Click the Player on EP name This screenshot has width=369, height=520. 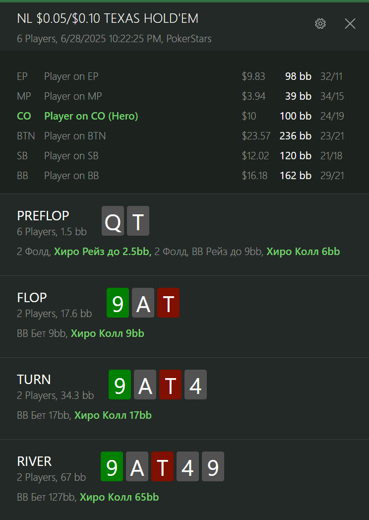[71, 76]
